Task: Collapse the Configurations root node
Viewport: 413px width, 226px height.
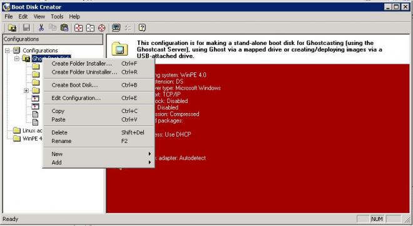Action: pyautogui.click(x=8, y=51)
